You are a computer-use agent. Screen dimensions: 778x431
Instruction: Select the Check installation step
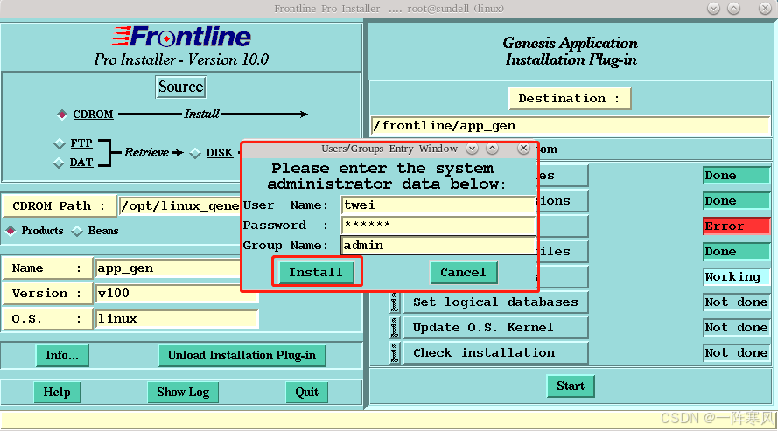495,353
